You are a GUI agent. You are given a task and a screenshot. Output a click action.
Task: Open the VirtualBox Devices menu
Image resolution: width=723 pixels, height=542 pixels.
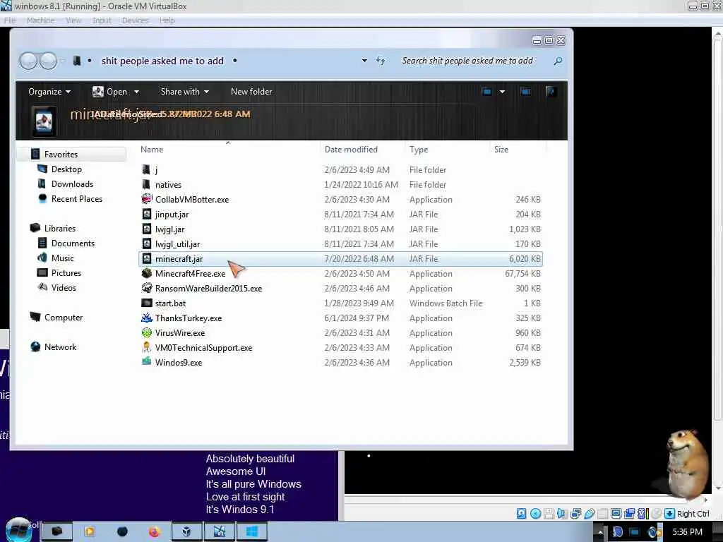click(x=135, y=20)
